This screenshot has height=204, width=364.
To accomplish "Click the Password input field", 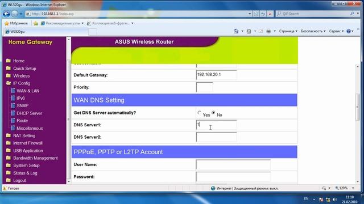I will (x=233, y=177).
